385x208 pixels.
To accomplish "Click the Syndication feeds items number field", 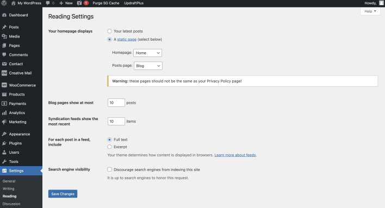I will pos(116,121).
